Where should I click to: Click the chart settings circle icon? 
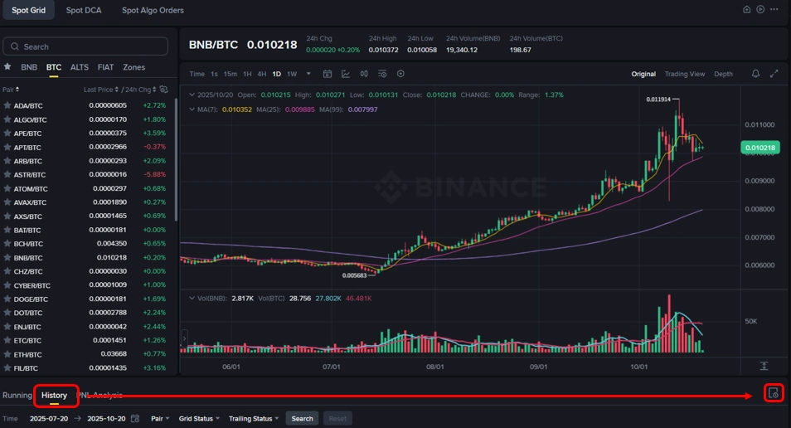coord(400,74)
